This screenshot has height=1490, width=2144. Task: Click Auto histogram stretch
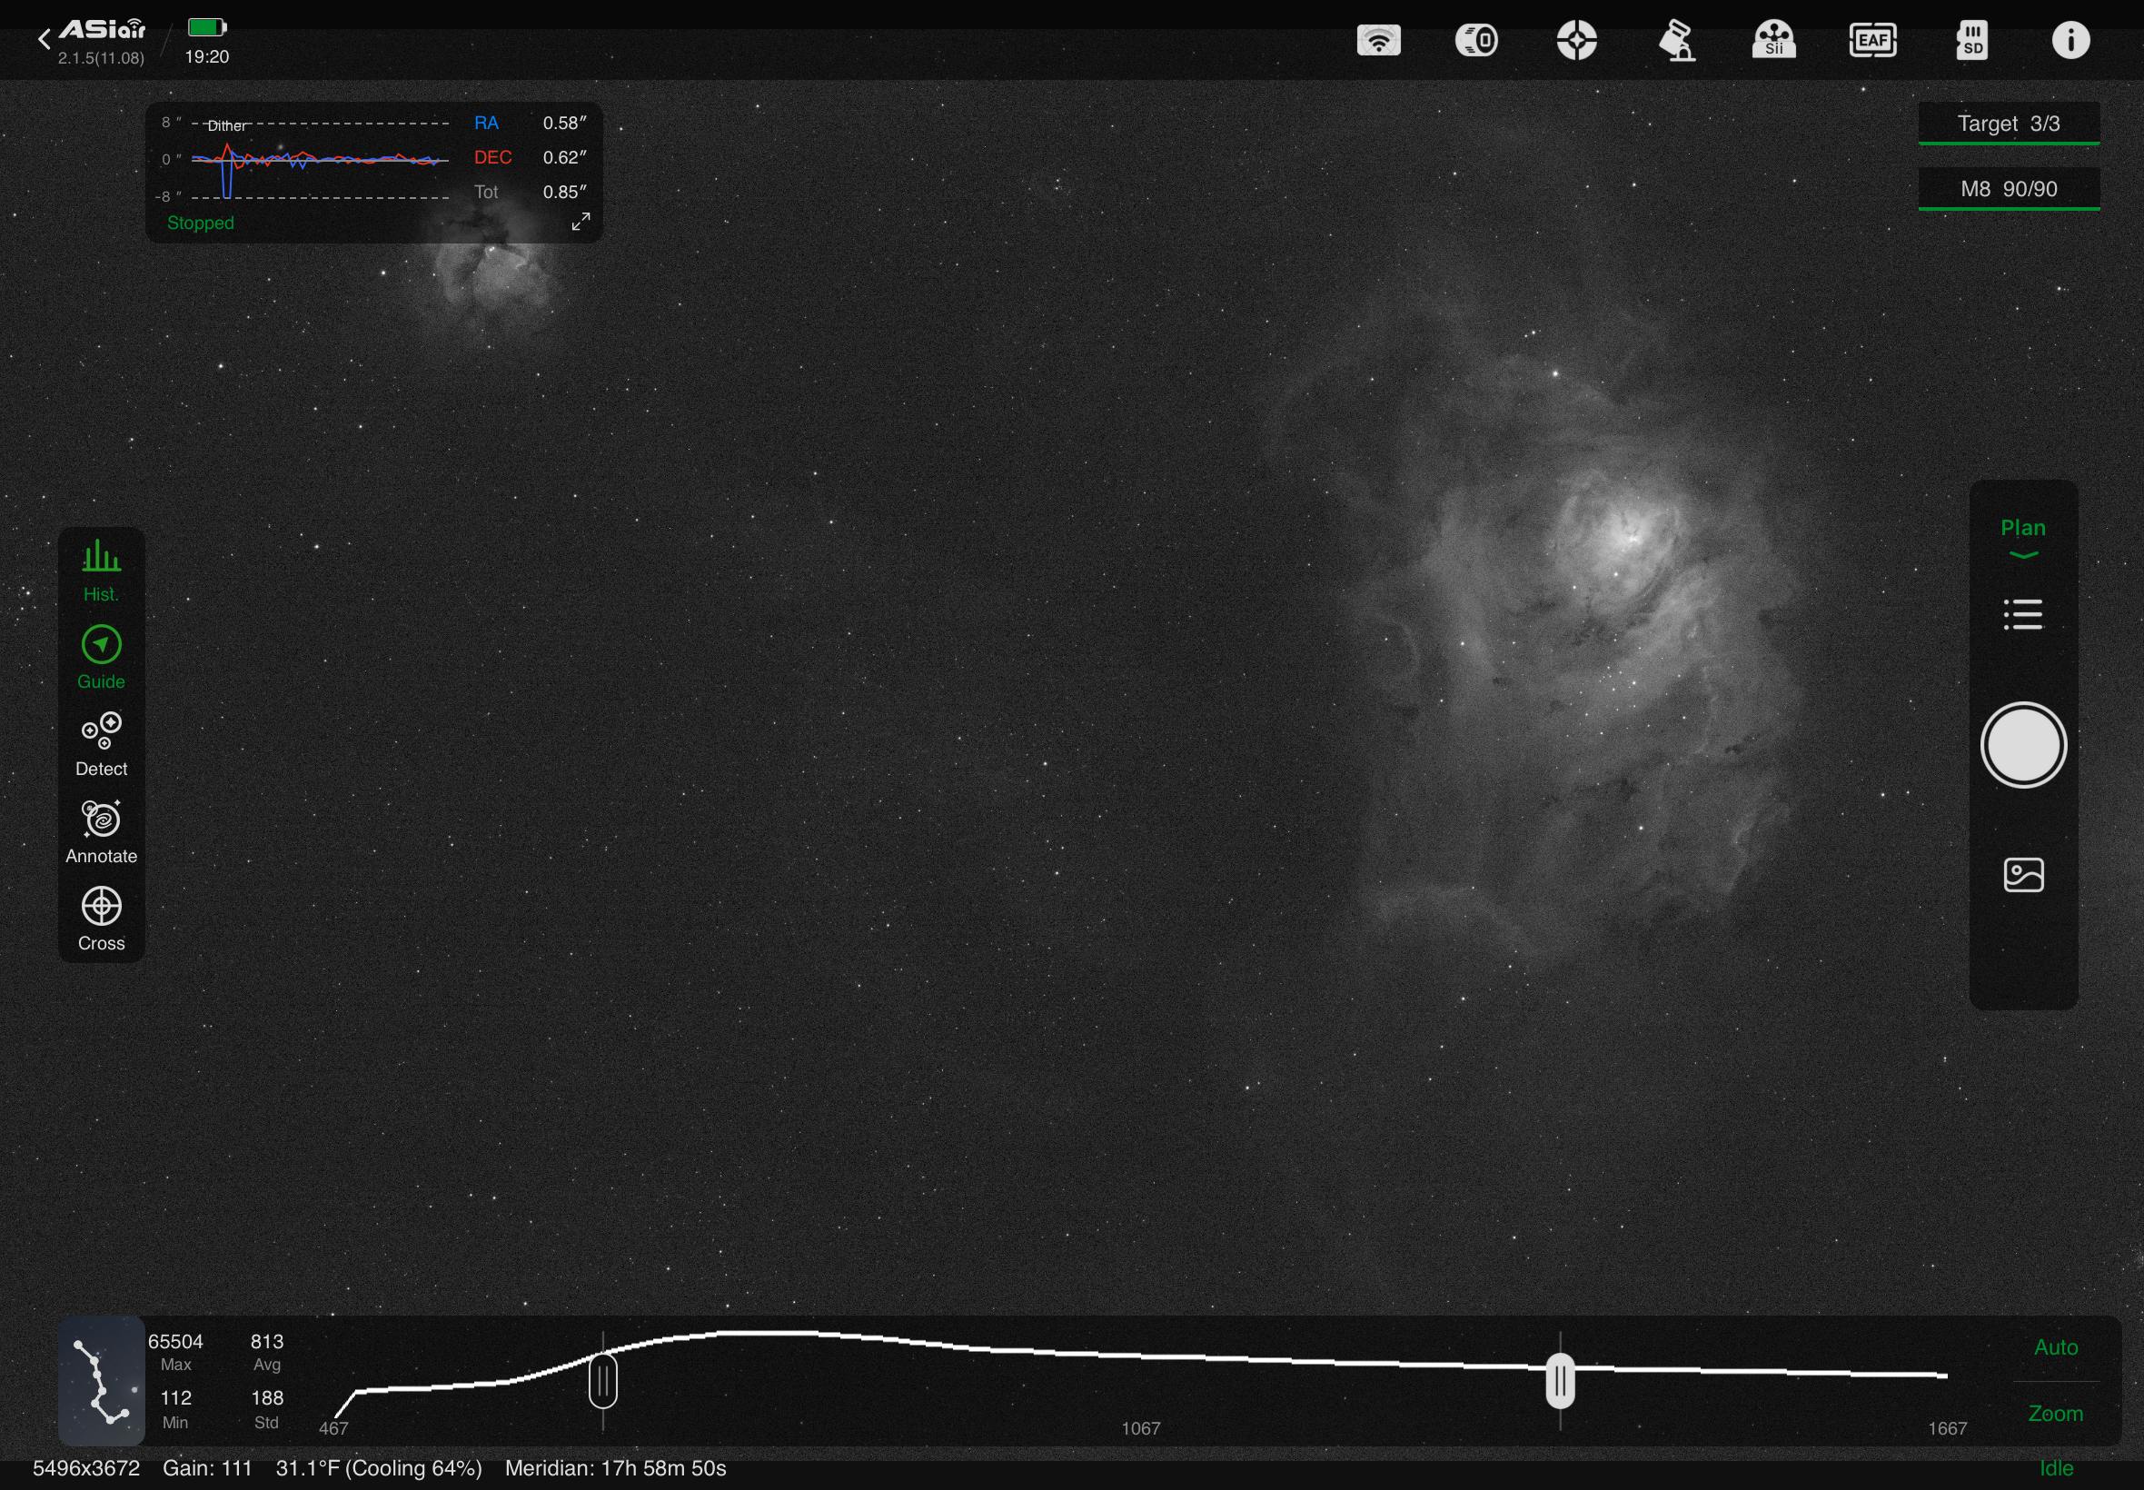pyautogui.click(x=2055, y=1346)
